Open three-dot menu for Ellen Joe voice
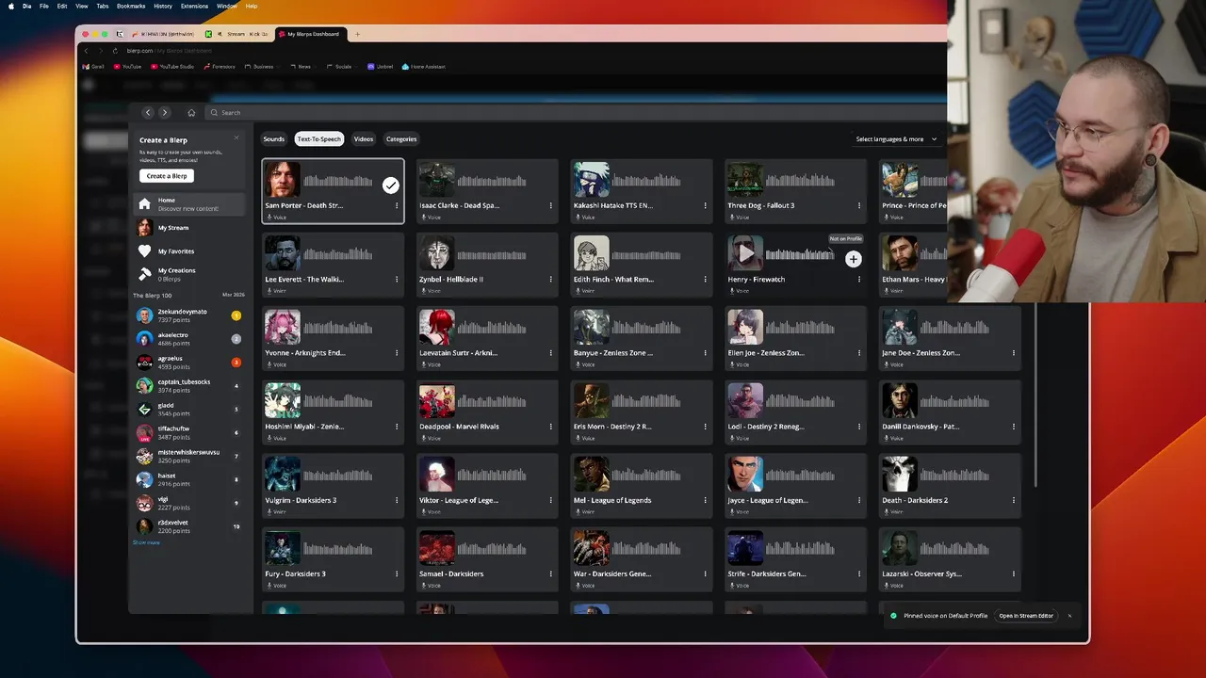Viewport: 1206px width, 678px height. point(859,353)
